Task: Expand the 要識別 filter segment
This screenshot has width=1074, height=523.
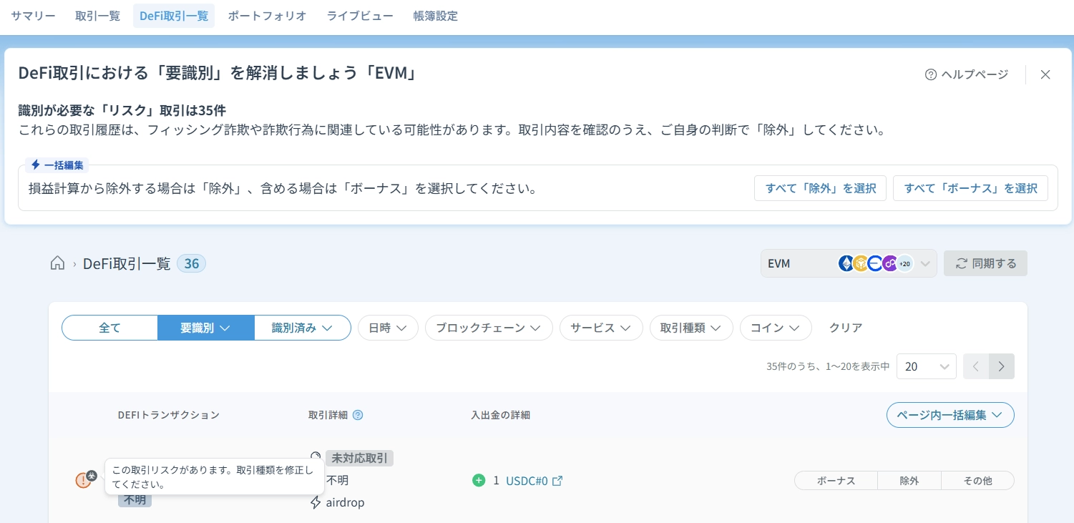Action: pyautogui.click(x=205, y=328)
